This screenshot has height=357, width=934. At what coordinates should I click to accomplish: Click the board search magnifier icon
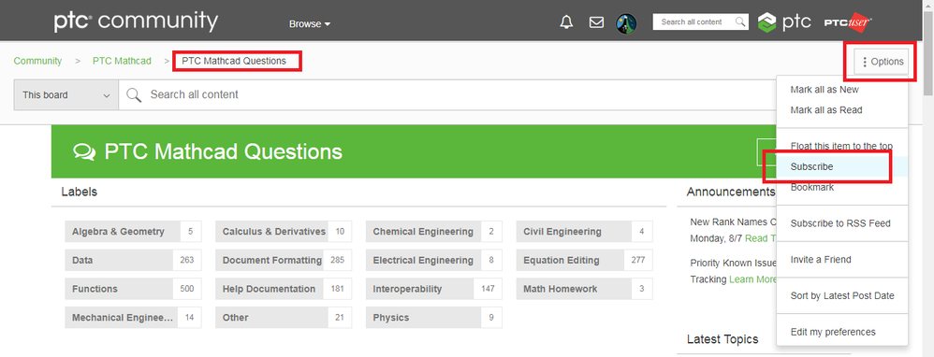pos(134,94)
